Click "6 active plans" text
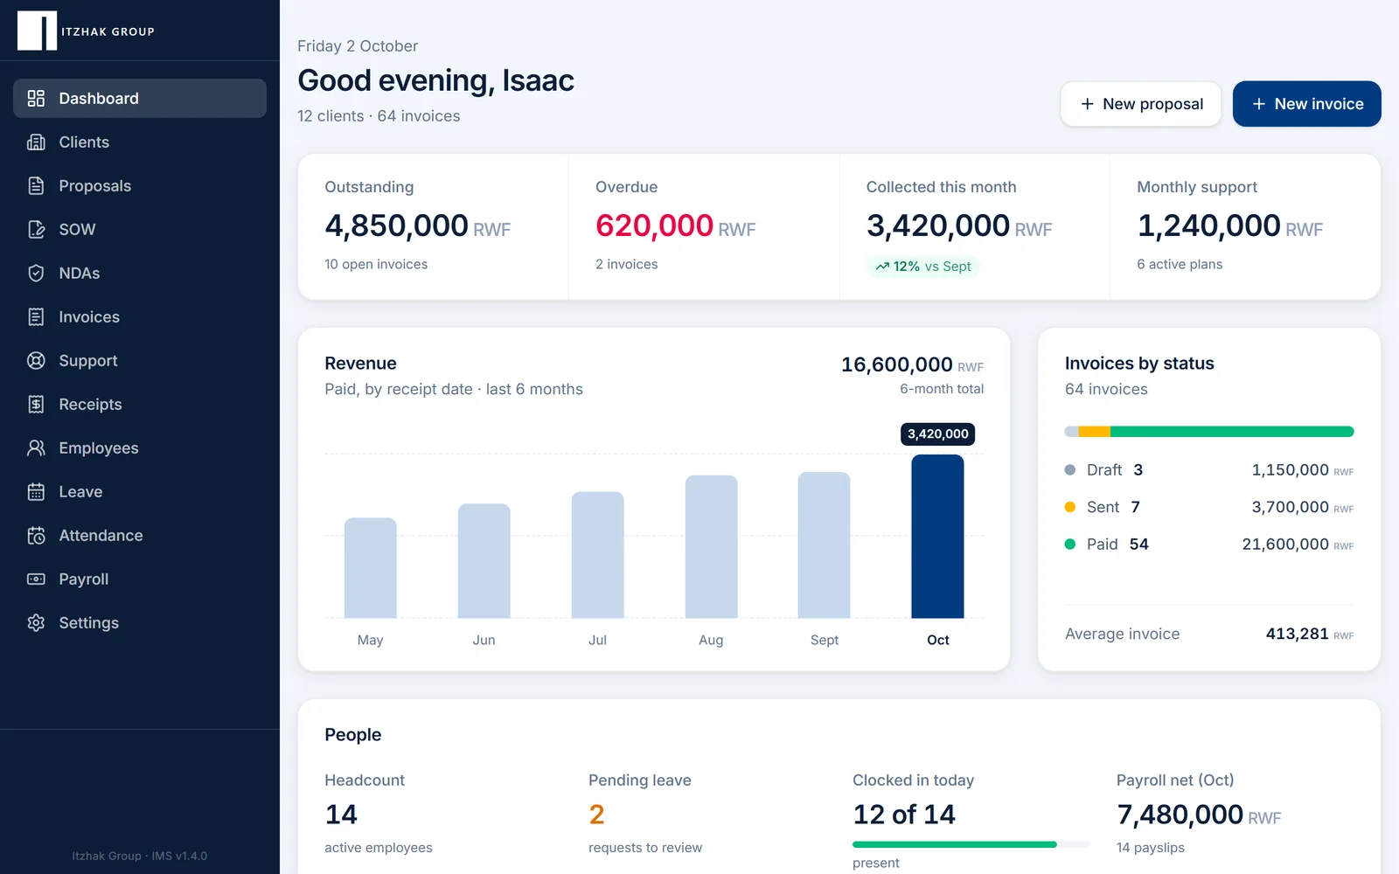 (x=1180, y=264)
